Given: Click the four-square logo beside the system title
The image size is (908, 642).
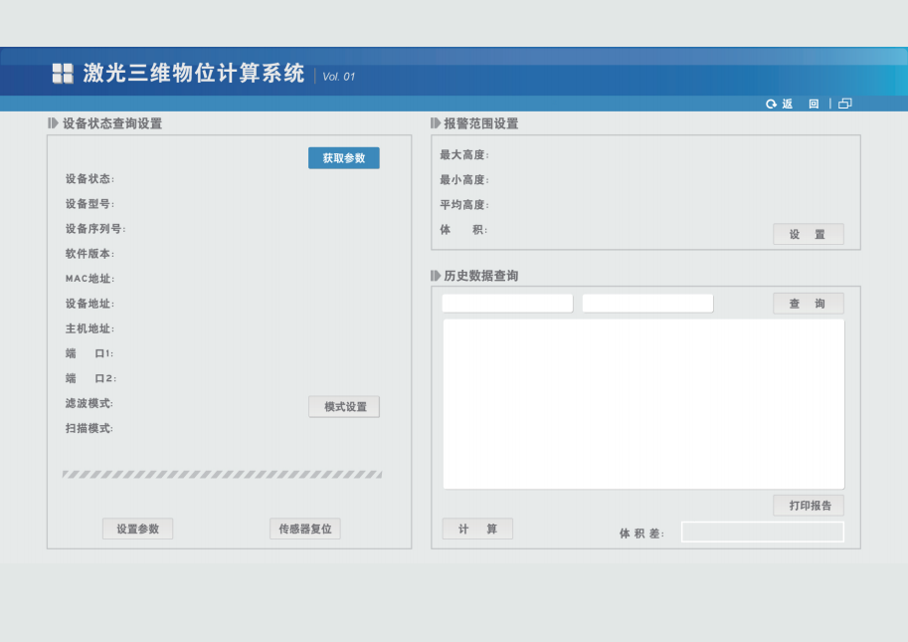Looking at the screenshot, I should point(63,73).
